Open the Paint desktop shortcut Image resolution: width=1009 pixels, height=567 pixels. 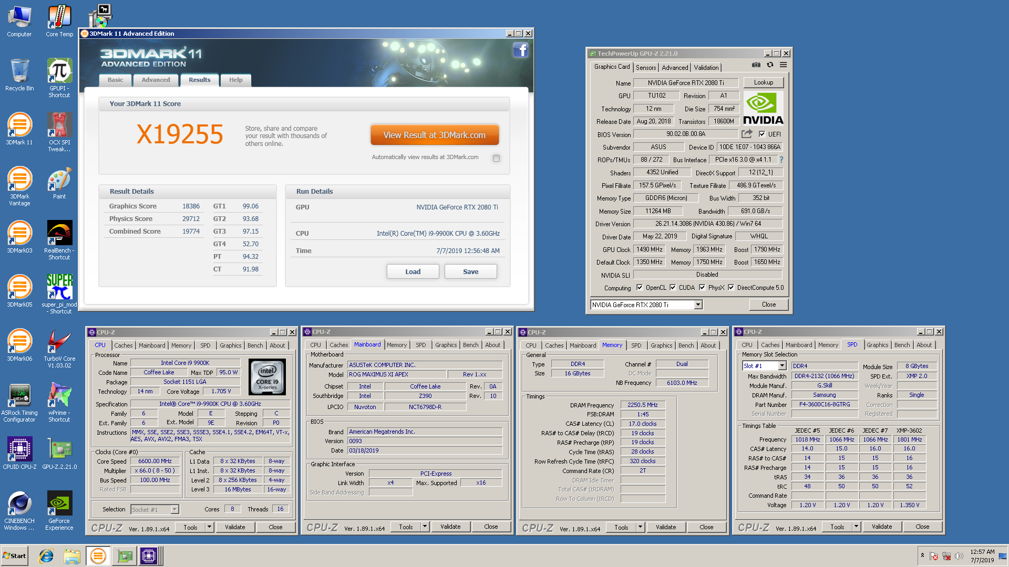[59, 183]
